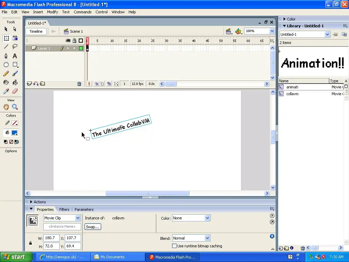Click the Edit Scene clapper icon

point(229,31)
